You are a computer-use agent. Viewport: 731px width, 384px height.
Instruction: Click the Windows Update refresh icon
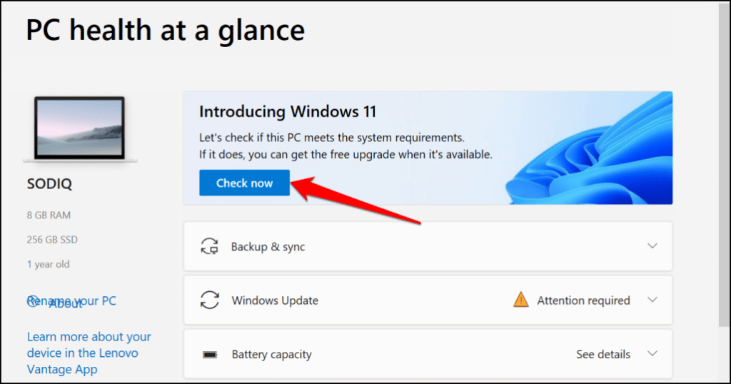209,300
